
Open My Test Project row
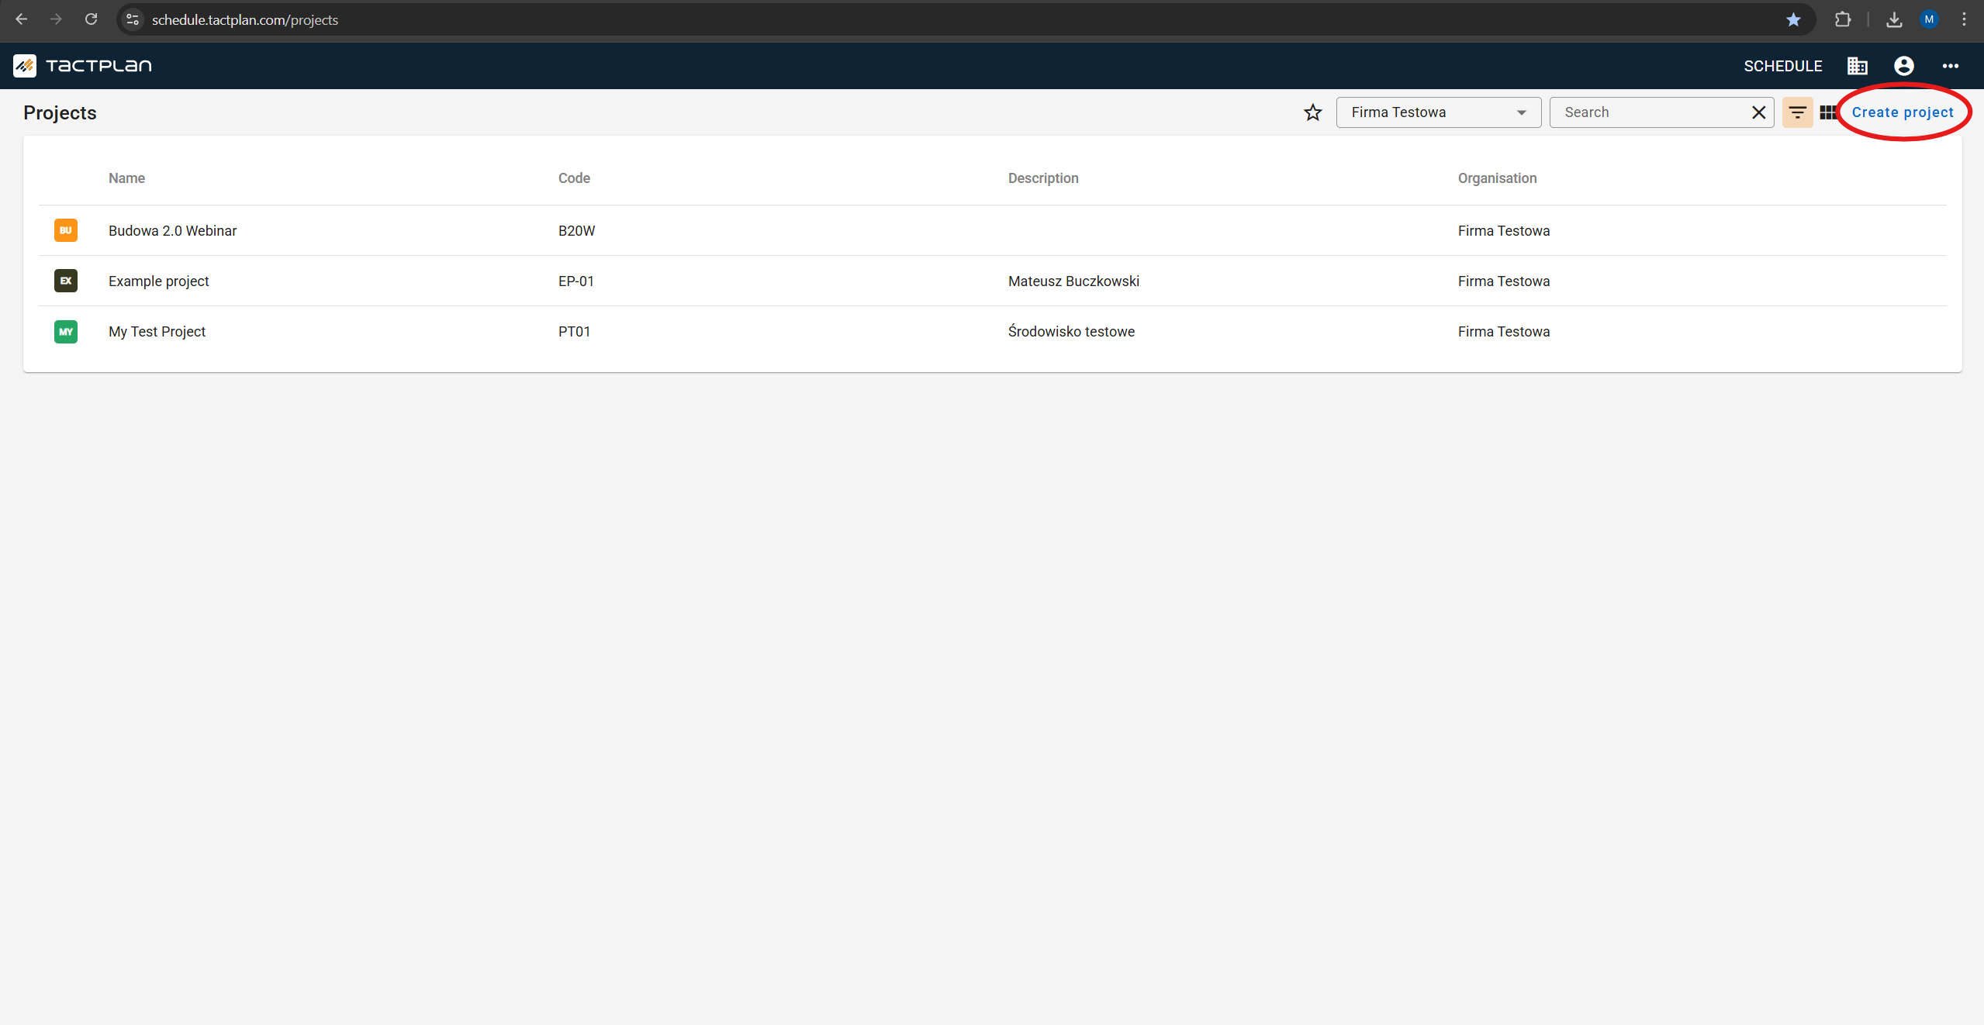tap(993, 331)
